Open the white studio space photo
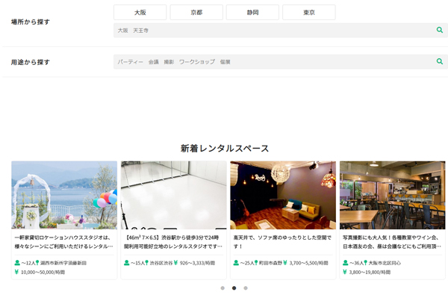 click(174, 195)
